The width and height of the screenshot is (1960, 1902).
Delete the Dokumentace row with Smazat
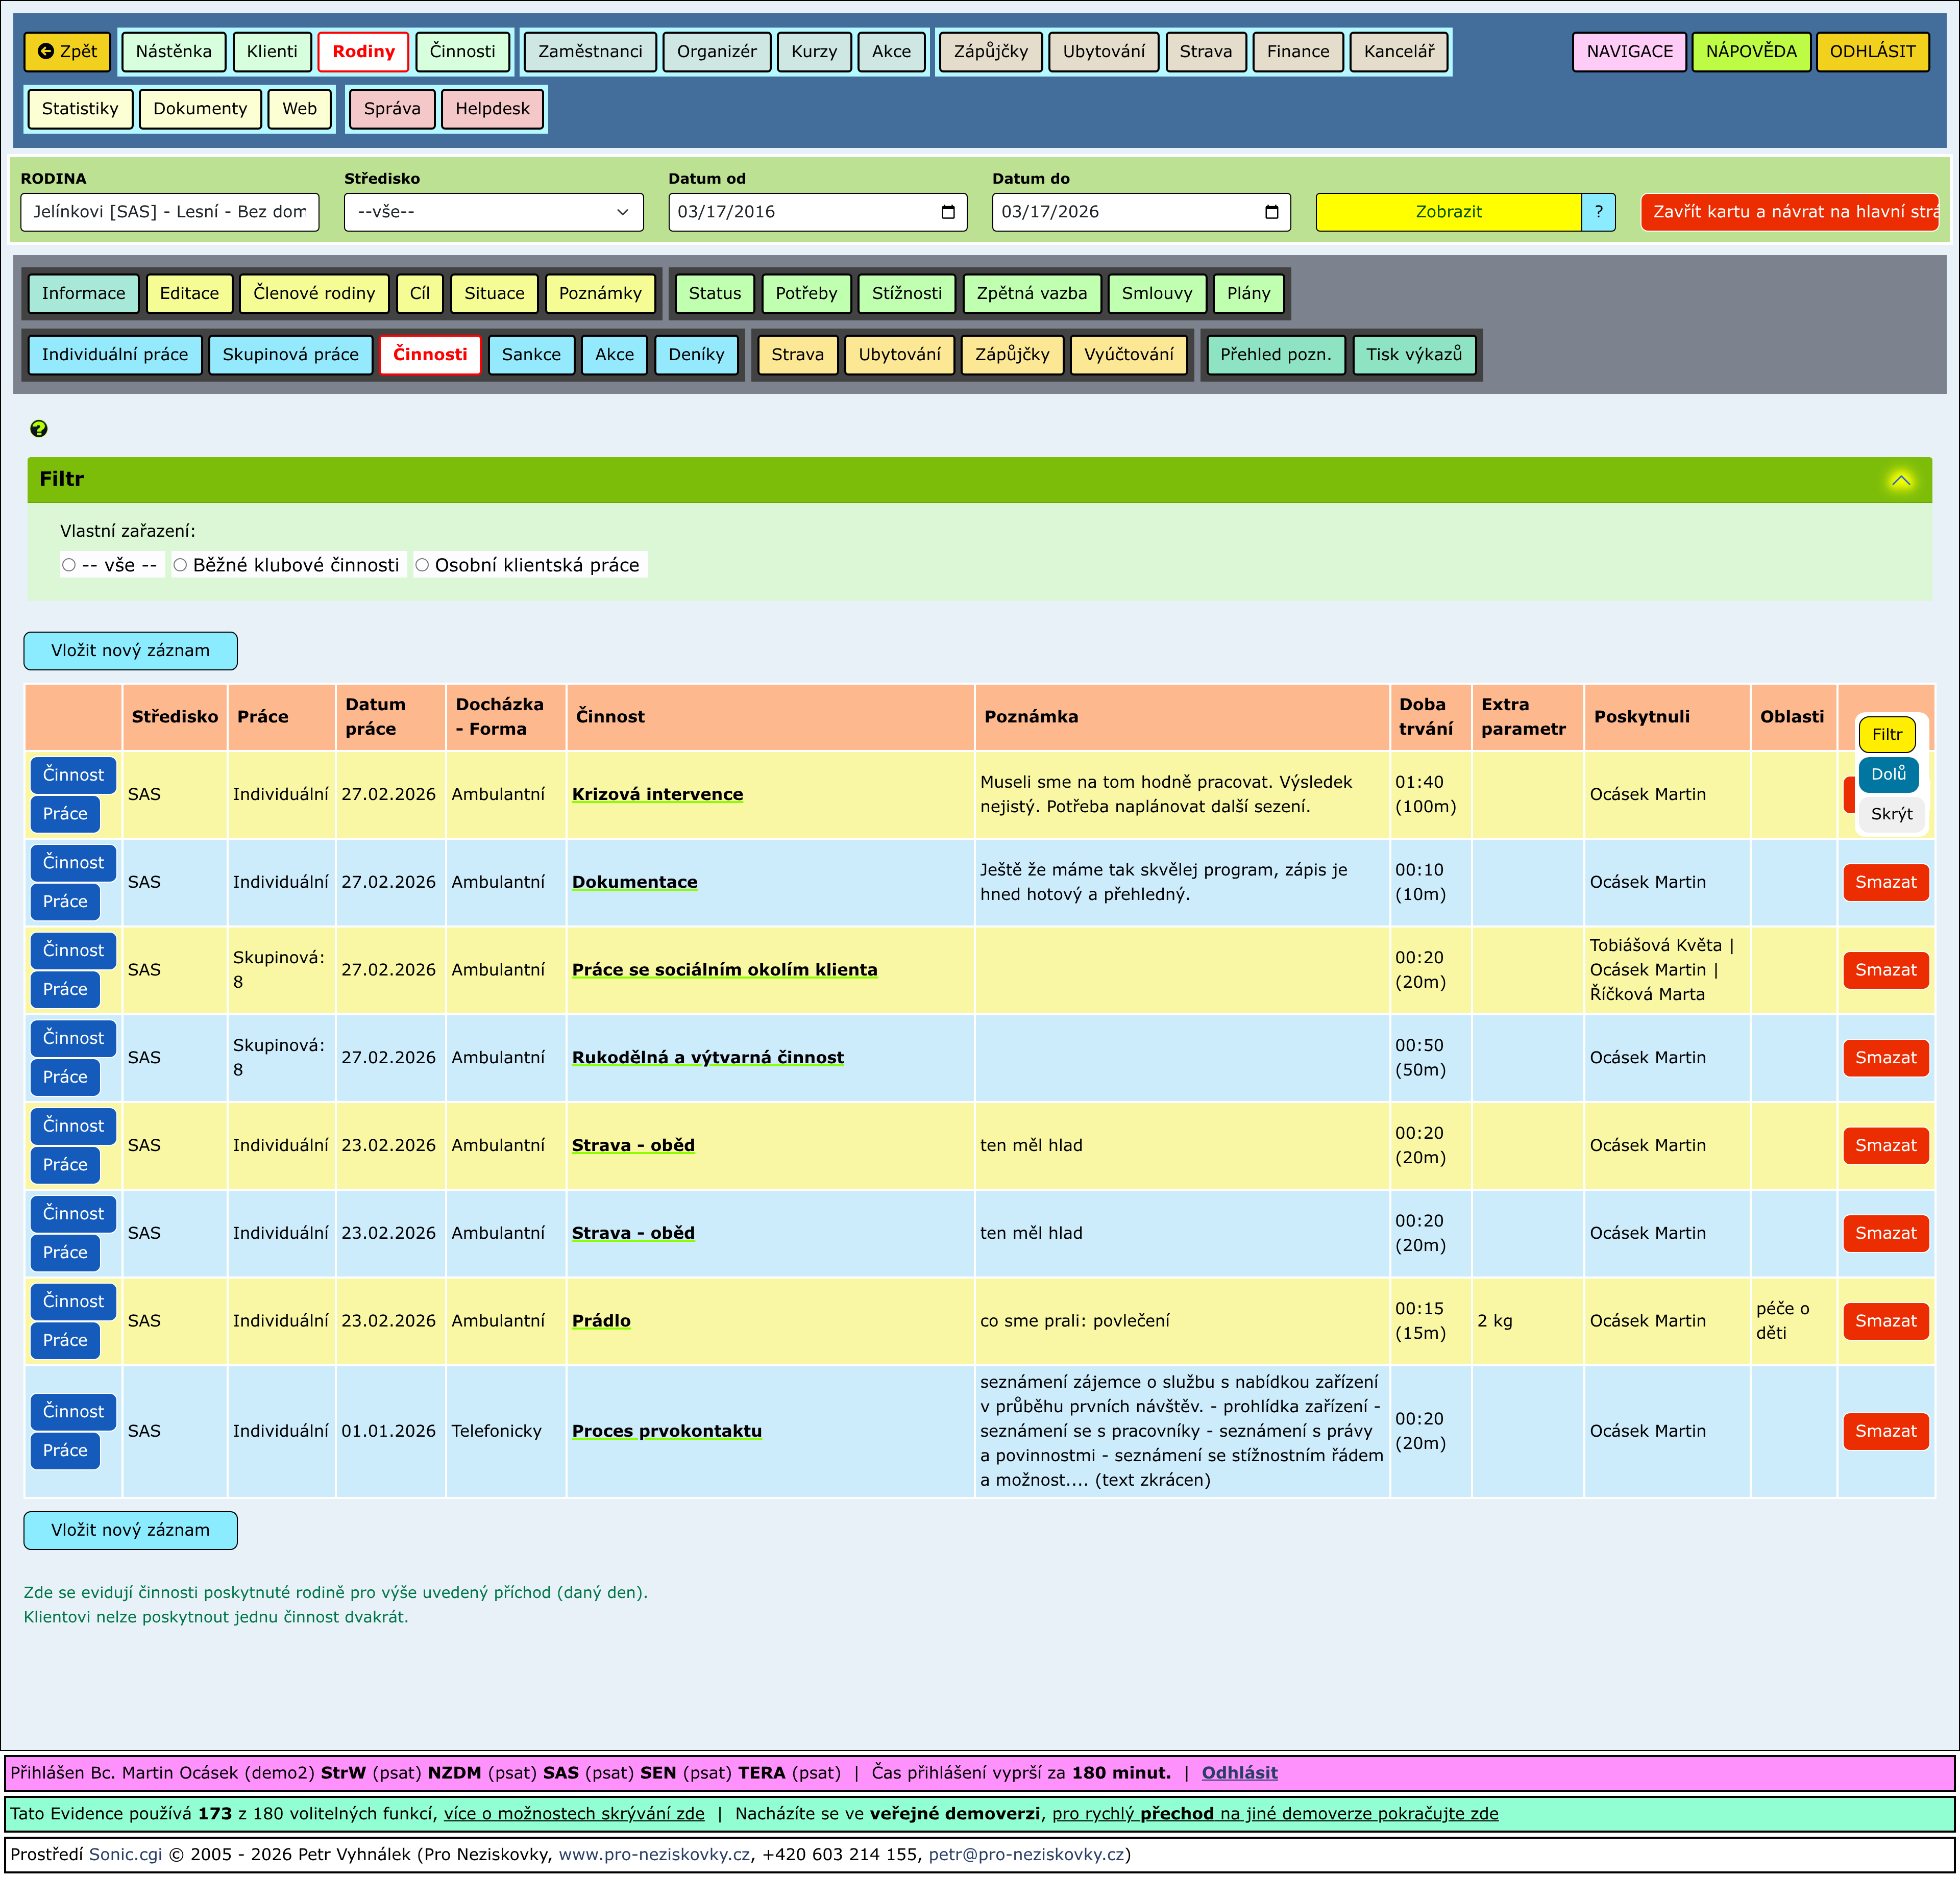1885,883
